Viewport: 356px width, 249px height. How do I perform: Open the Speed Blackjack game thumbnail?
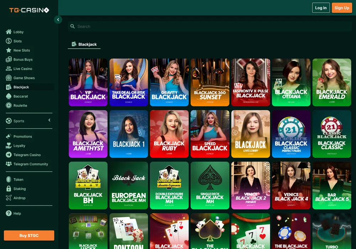click(x=210, y=134)
